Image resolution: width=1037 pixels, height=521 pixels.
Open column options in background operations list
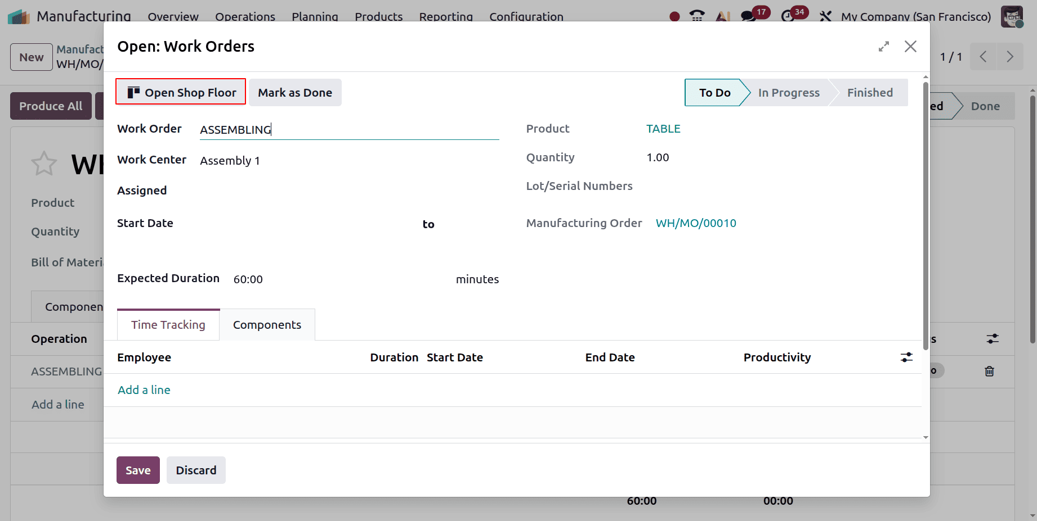pos(993,339)
